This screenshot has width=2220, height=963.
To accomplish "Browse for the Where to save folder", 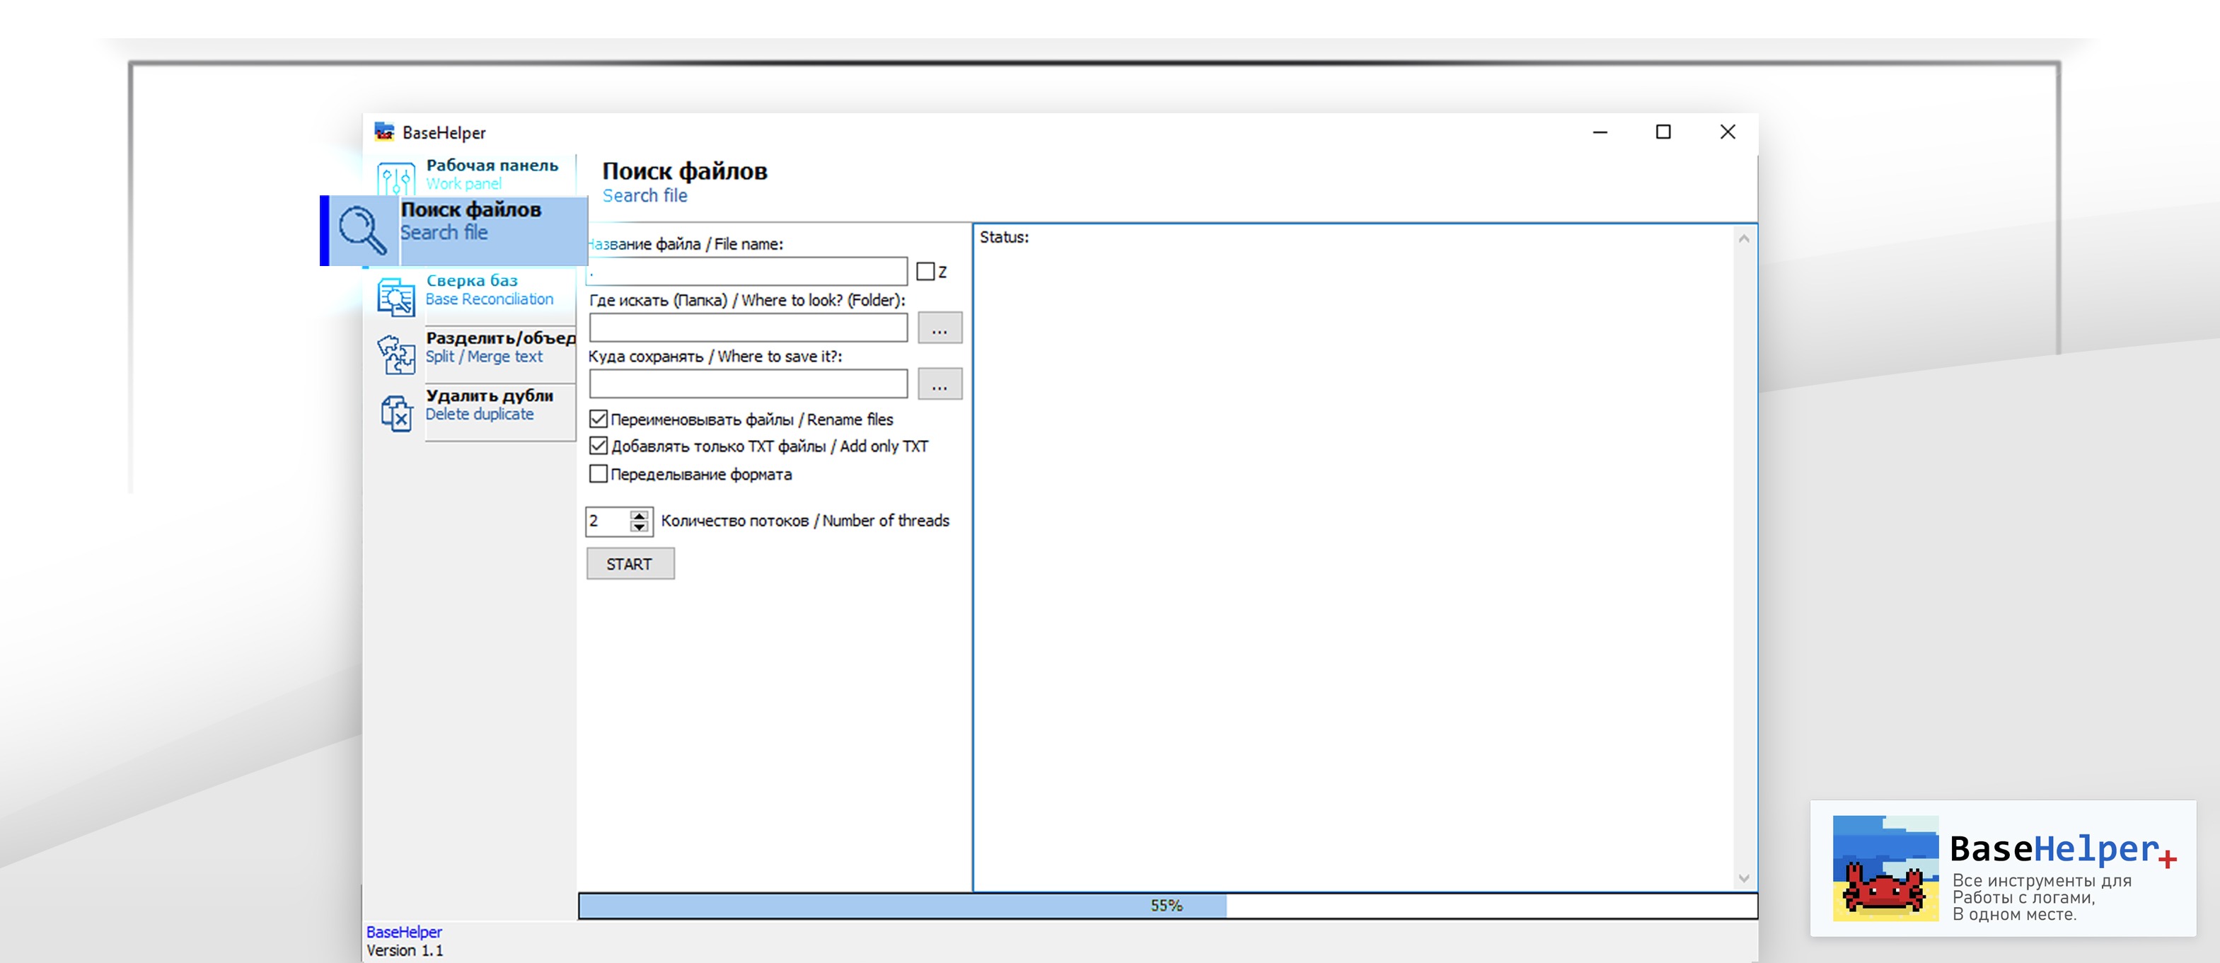I will [939, 384].
